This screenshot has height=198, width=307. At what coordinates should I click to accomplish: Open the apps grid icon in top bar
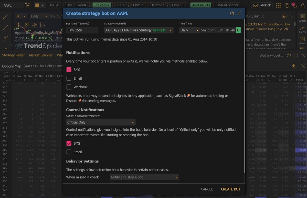pyautogui.click(x=278, y=5)
